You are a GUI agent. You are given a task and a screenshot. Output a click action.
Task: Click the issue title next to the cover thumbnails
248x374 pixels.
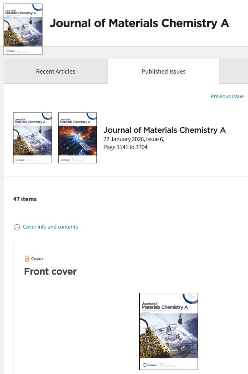tap(164, 130)
